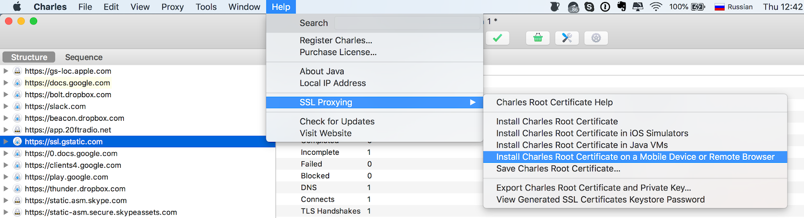Click the Blocked row label
The image size is (804, 218).
[315, 176]
